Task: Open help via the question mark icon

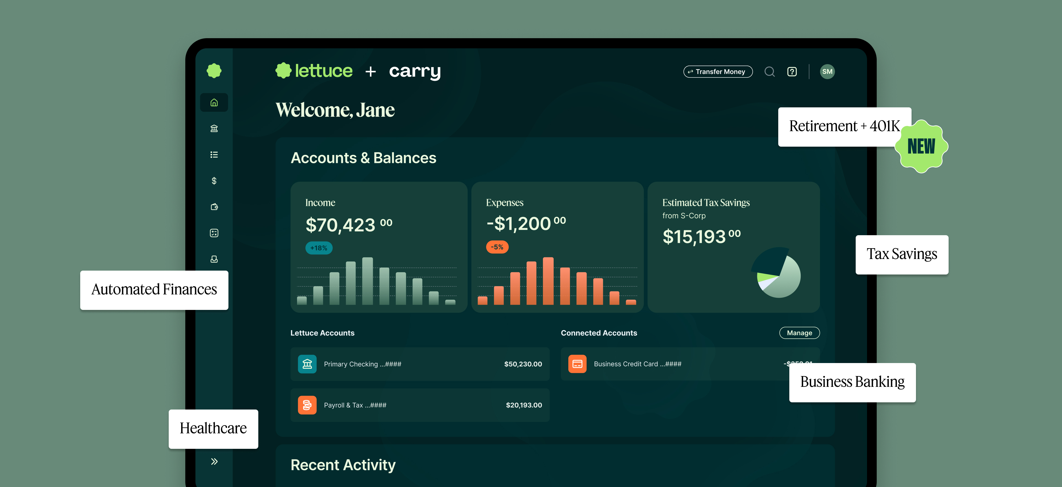Action: point(792,71)
